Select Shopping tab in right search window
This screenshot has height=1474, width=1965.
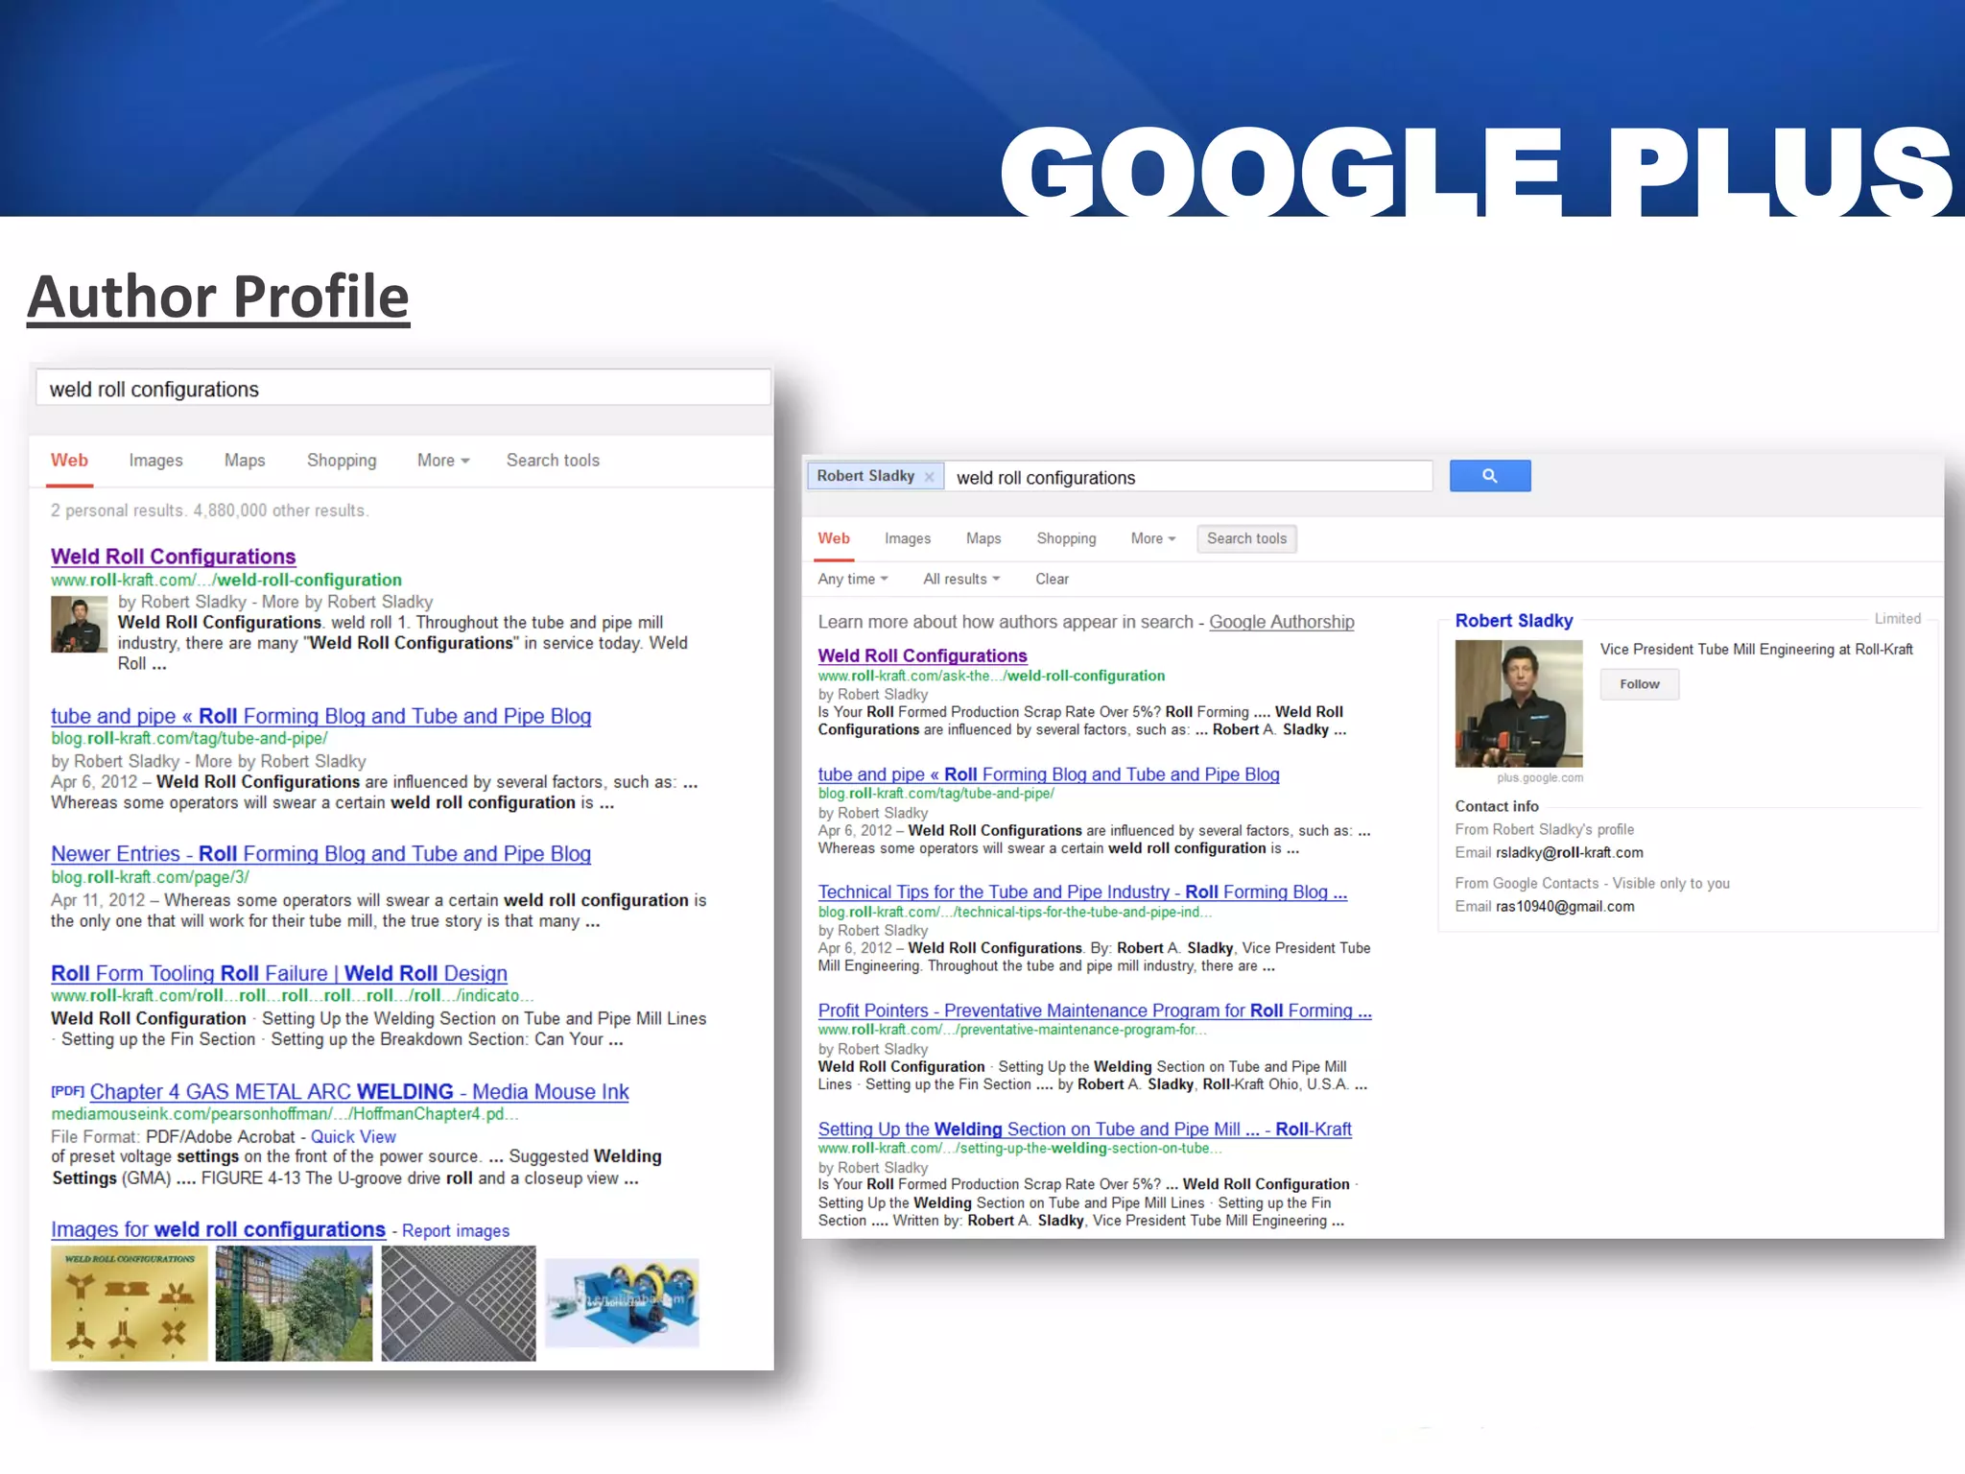[1066, 538]
